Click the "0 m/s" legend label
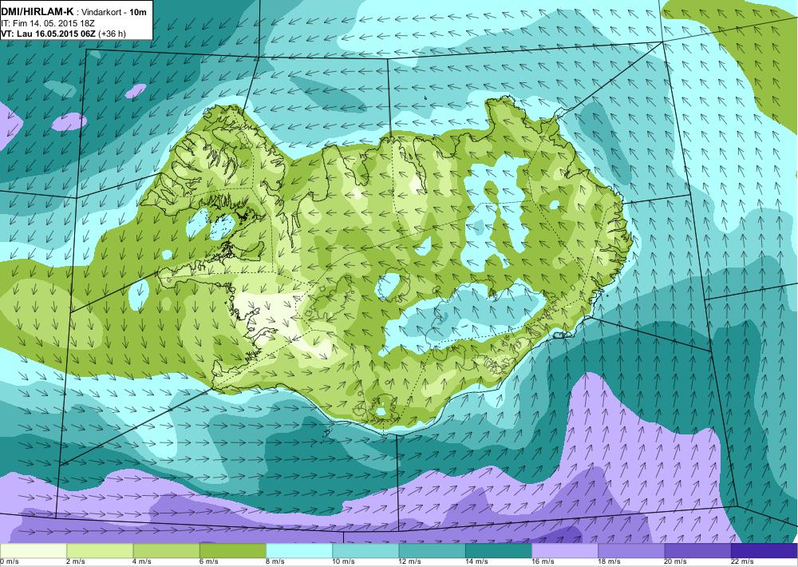 9,561
